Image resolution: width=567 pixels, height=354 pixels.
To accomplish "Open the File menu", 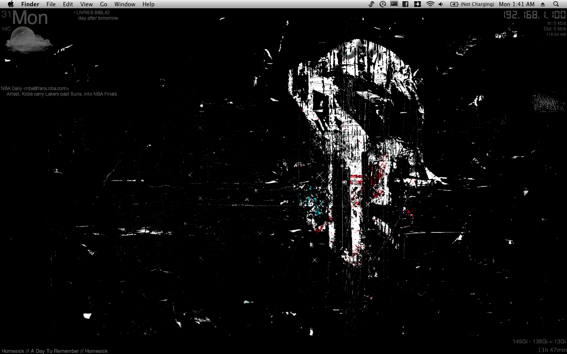I will coord(51,4).
